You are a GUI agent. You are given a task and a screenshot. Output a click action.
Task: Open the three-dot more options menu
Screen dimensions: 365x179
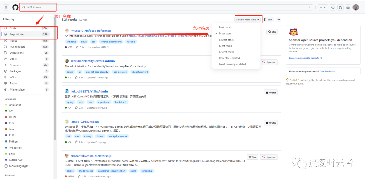pyautogui.click(x=278, y=20)
